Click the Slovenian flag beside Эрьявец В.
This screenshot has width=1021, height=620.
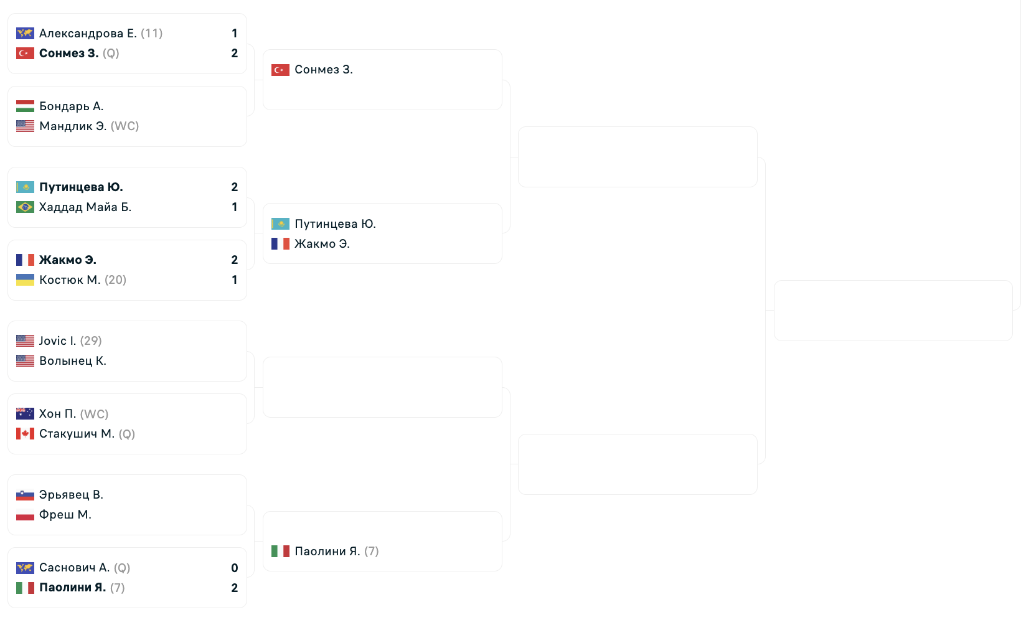[x=25, y=495]
